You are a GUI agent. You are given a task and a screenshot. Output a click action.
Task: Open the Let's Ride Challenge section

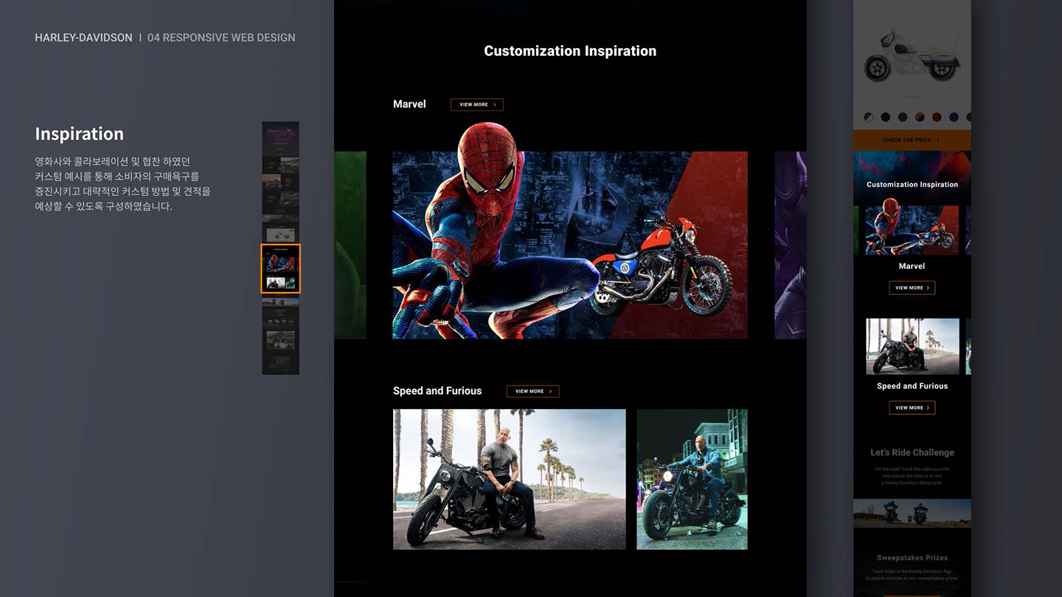coord(912,452)
